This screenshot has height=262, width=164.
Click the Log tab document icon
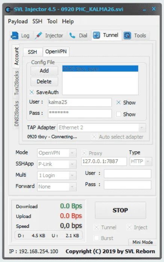pos(15,35)
